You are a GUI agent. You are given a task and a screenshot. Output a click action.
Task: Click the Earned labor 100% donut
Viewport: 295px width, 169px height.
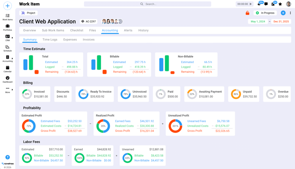tap(79, 158)
